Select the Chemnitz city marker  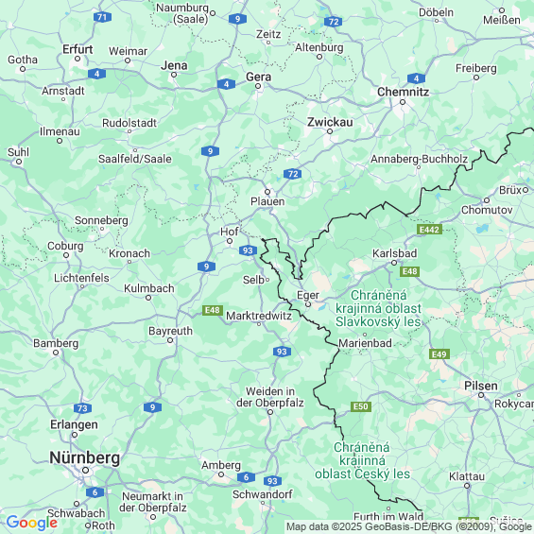click(403, 102)
